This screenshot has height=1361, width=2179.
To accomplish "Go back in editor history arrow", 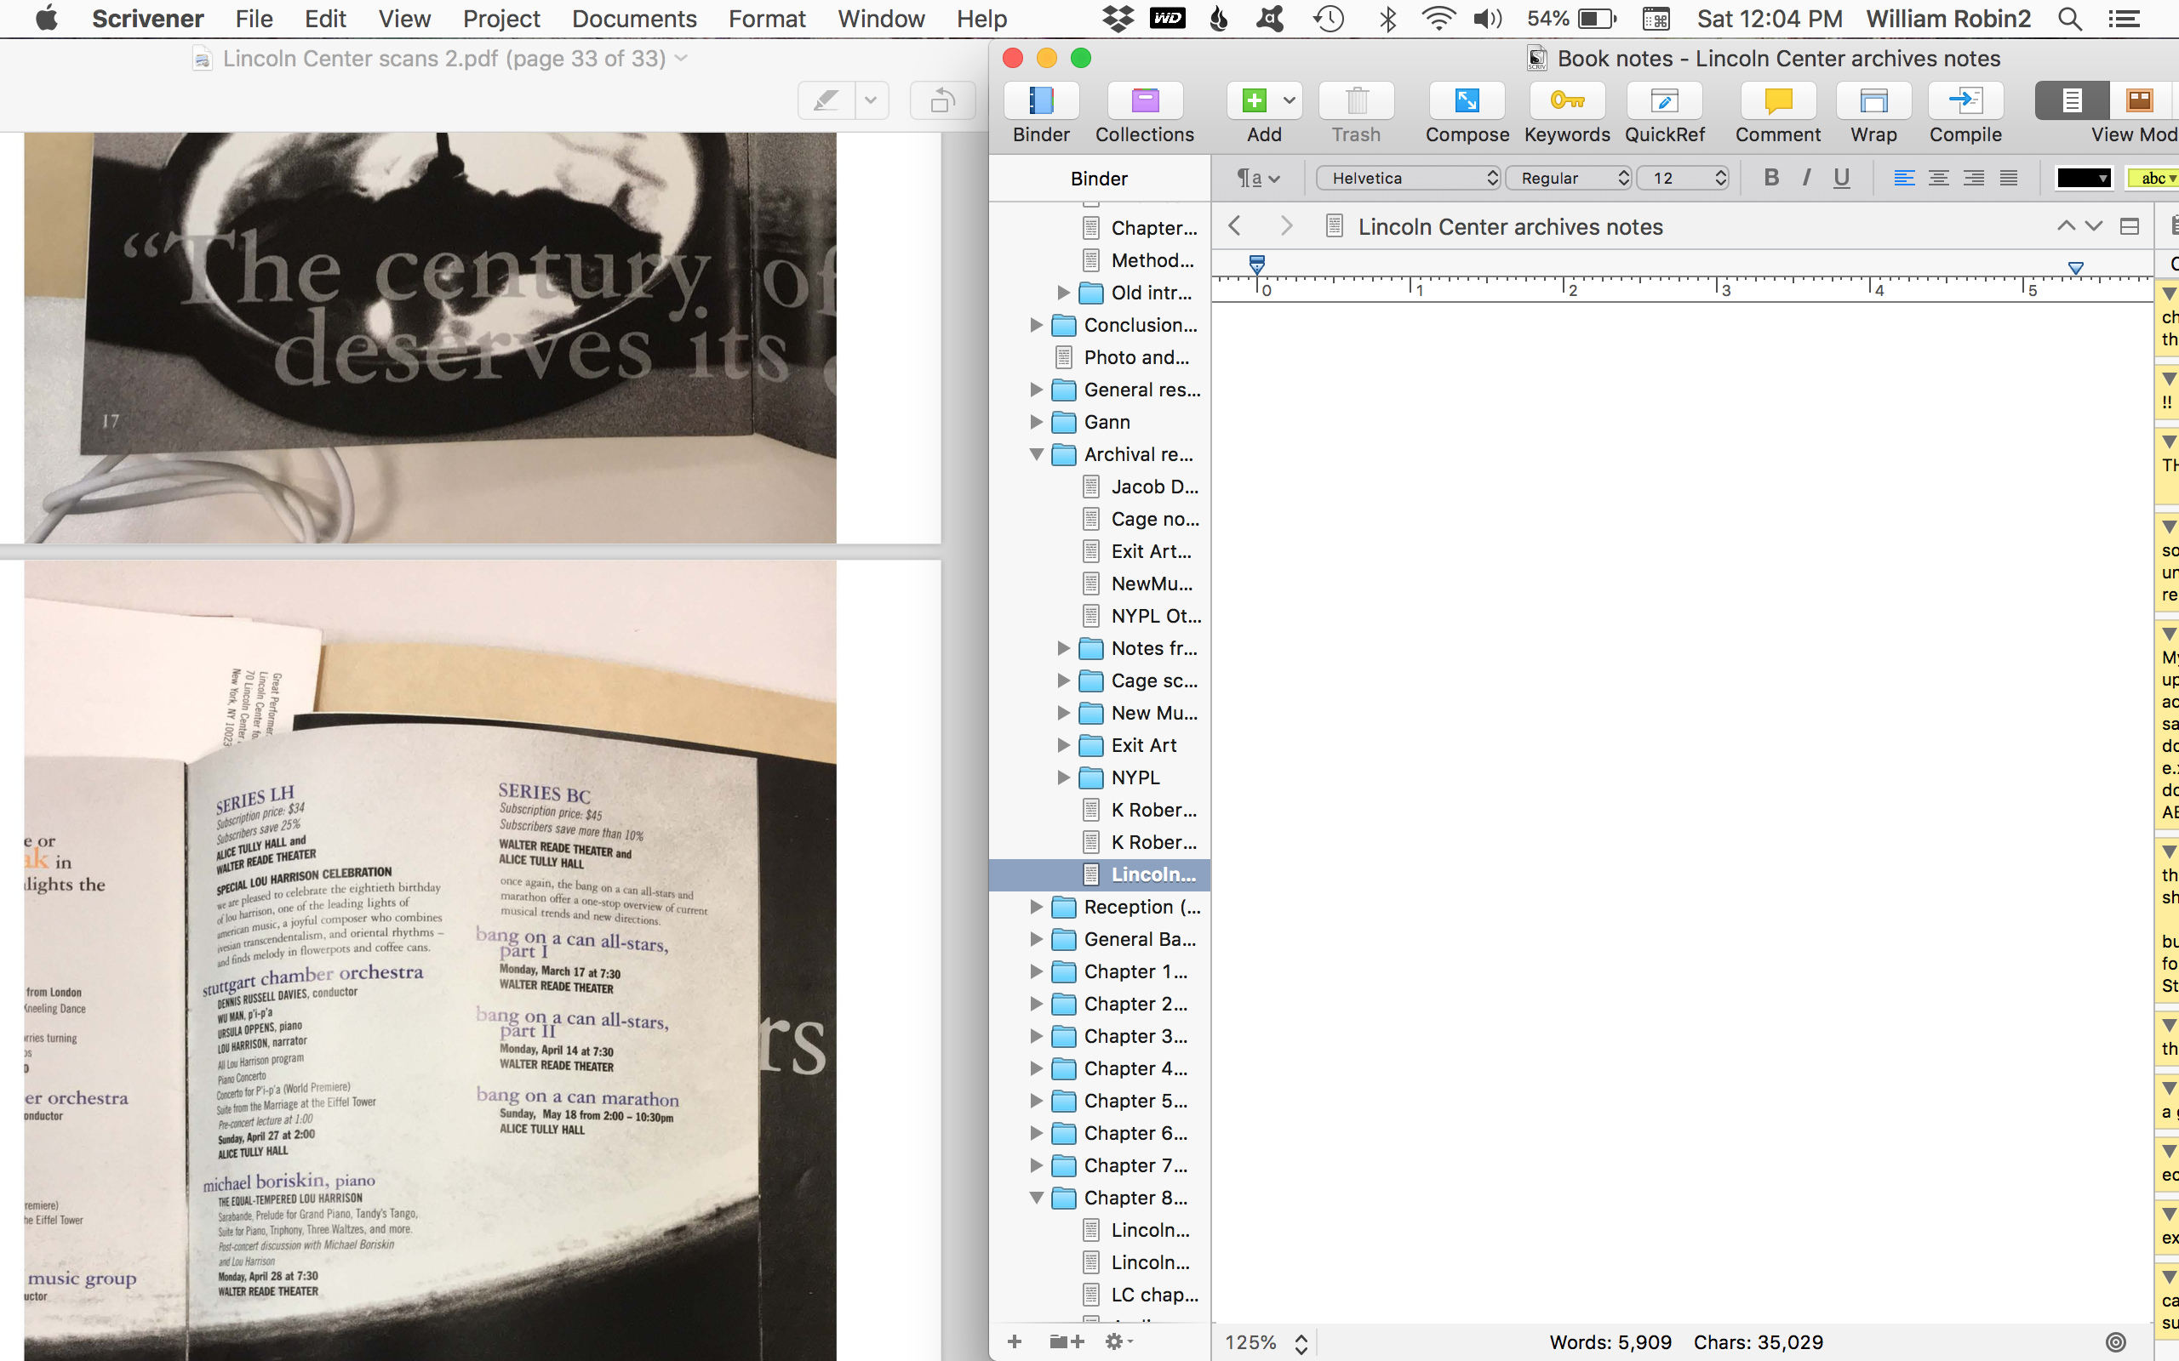I will click(x=1235, y=226).
